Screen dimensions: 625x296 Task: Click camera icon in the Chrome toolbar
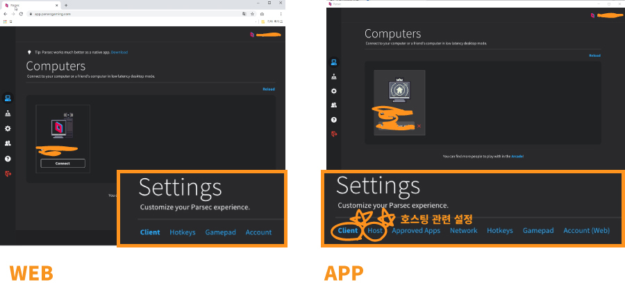click(x=262, y=14)
